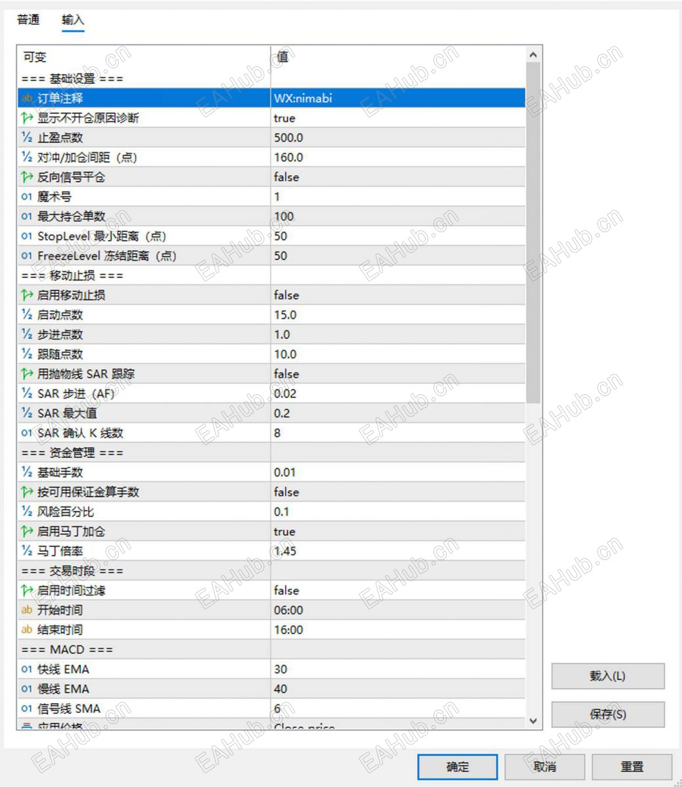Image resolution: width=682 pixels, height=787 pixels.
Task: Click the decimal icon beside 启动点数
Action: [x=27, y=315]
